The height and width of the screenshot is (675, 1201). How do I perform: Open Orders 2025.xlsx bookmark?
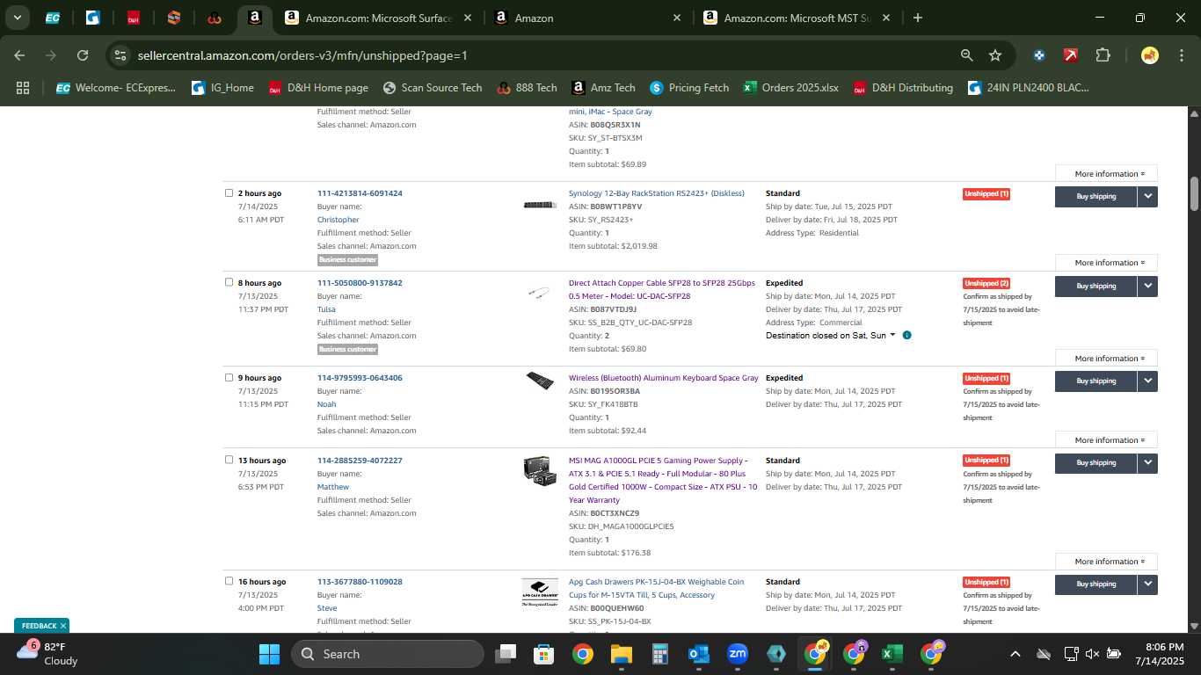[x=790, y=88]
